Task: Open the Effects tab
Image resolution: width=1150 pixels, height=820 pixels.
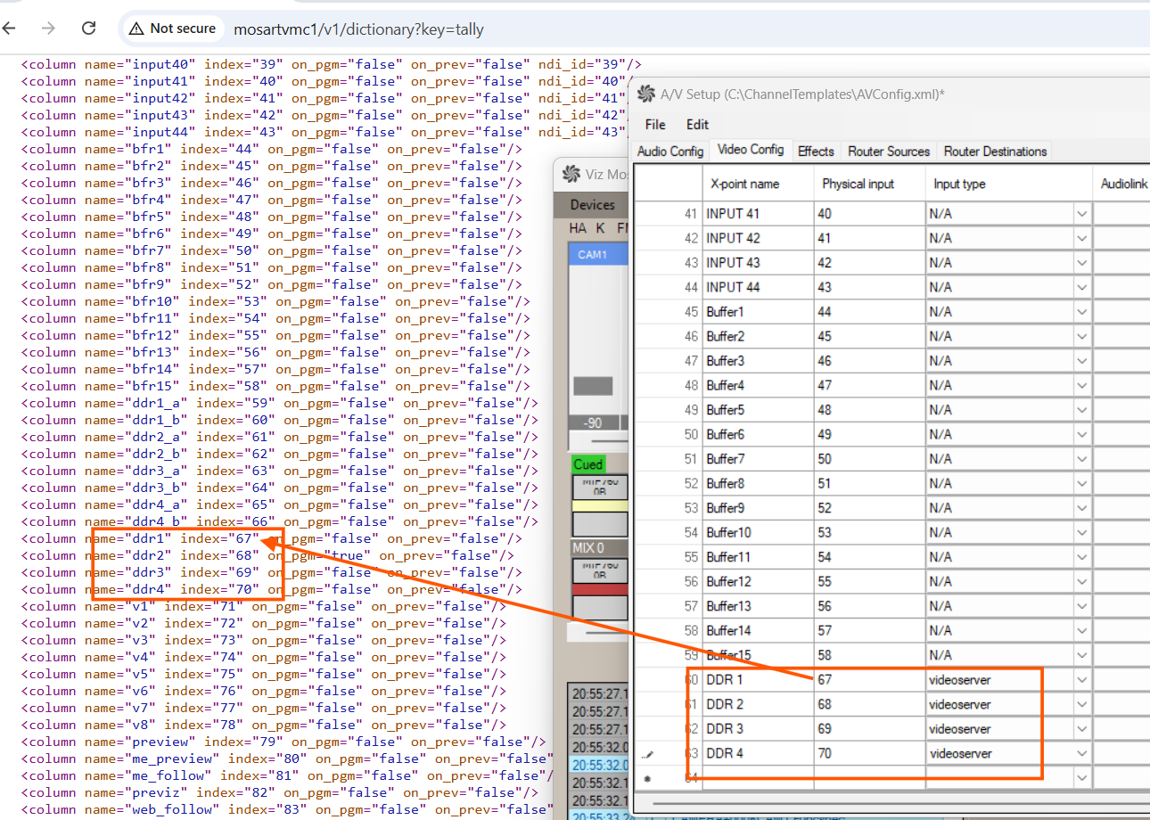Action: tap(816, 152)
